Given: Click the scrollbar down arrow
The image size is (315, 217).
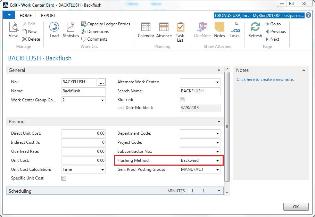Looking at the screenshot, I should pyautogui.click(x=227, y=192).
